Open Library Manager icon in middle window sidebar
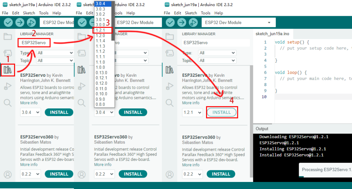Screen dimensions: 352x189 [82, 70]
